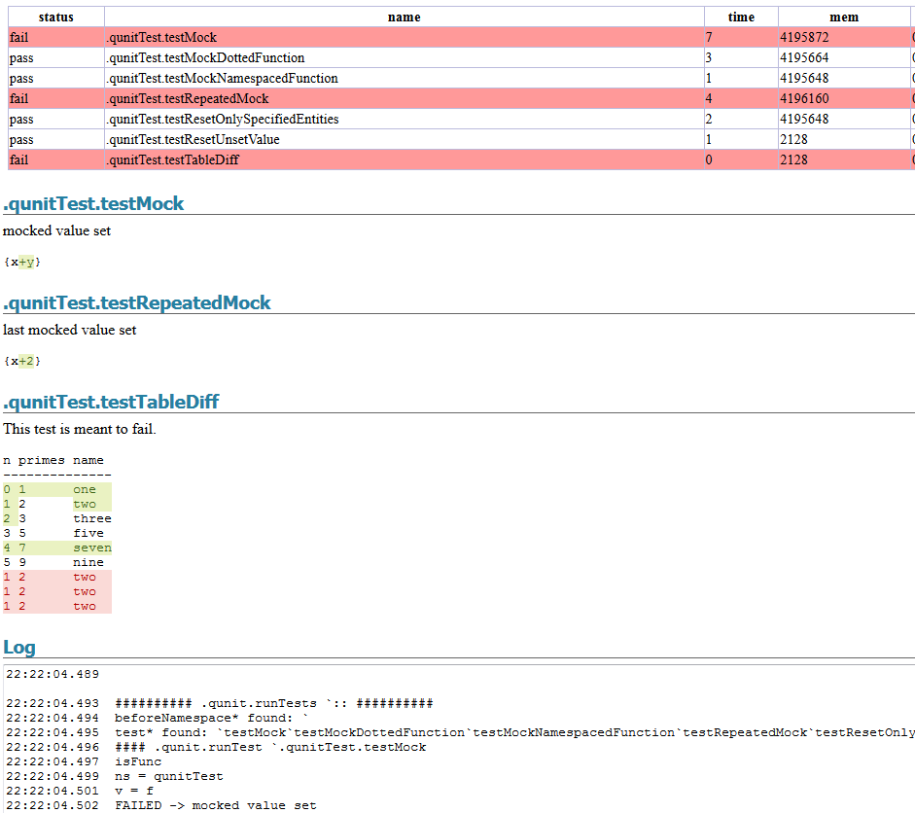Click the green 'one' diff row
This screenshot has height=813, width=915.
57,490
